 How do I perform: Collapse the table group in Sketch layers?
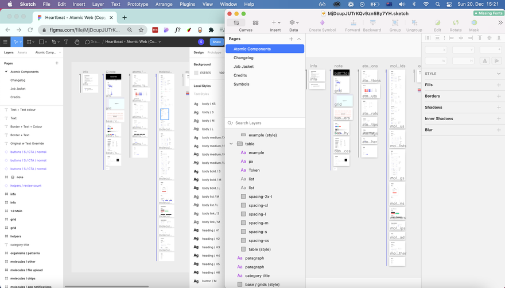[x=231, y=144]
